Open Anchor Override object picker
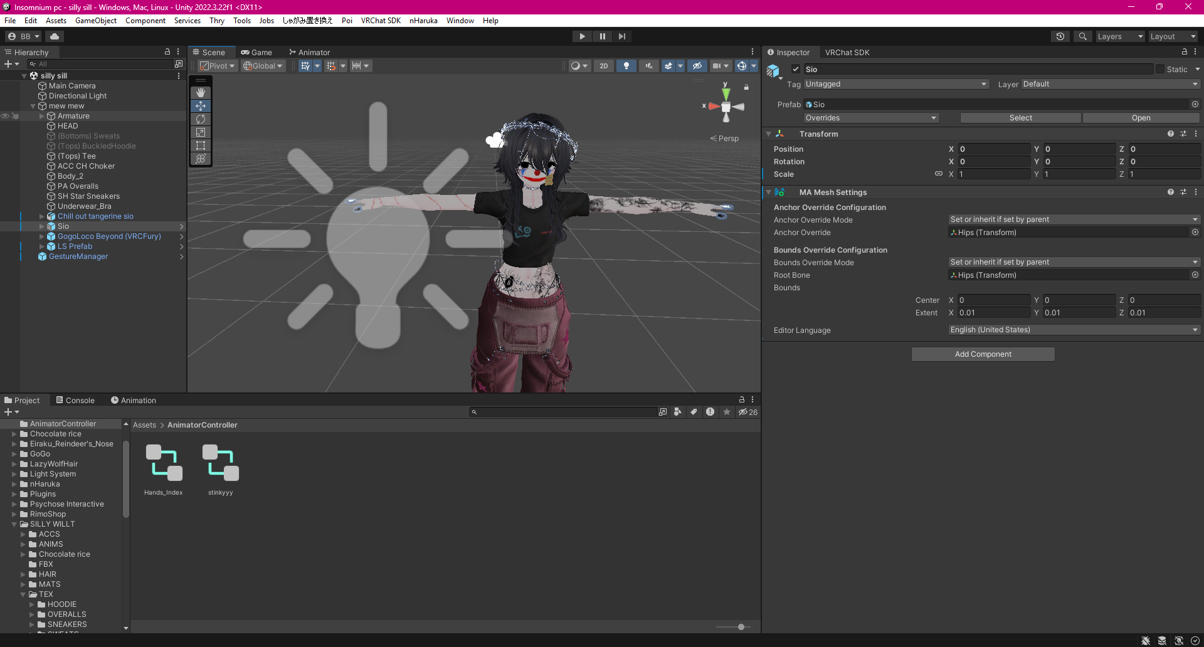The width and height of the screenshot is (1204, 647). point(1195,233)
